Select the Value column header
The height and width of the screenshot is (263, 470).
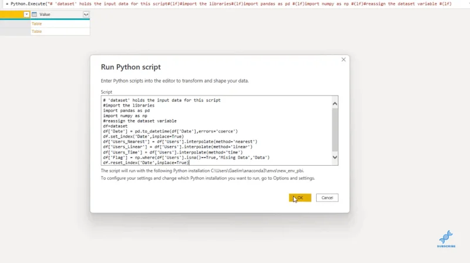[x=60, y=14]
